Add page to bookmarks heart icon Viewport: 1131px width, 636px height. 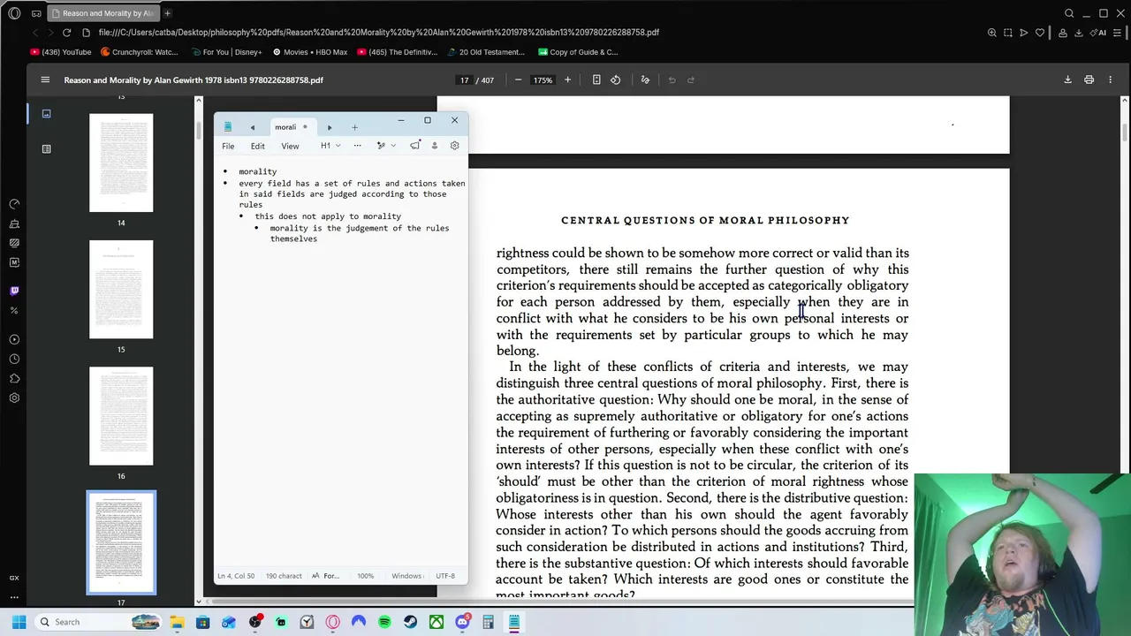pos(1040,33)
